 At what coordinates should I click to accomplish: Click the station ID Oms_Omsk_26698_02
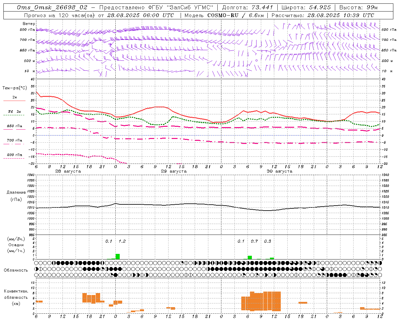tap(52, 7)
